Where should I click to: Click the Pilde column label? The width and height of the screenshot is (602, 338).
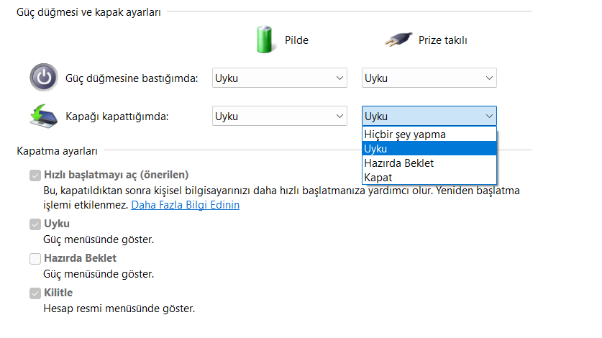pyautogui.click(x=296, y=40)
